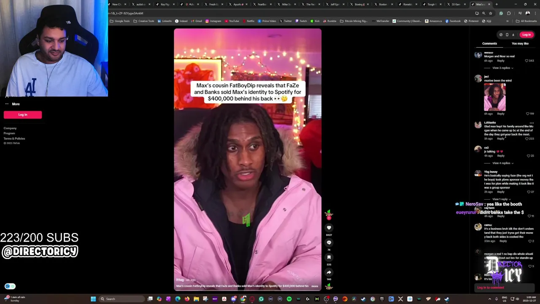
Task: Open a new browser tab with plus
Action: pyautogui.click(x=497, y=4)
